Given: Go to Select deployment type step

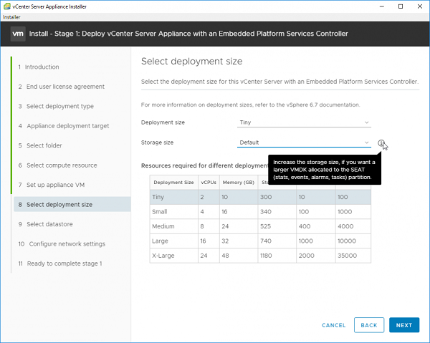Looking at the screenshot, I should pos(56,106).
